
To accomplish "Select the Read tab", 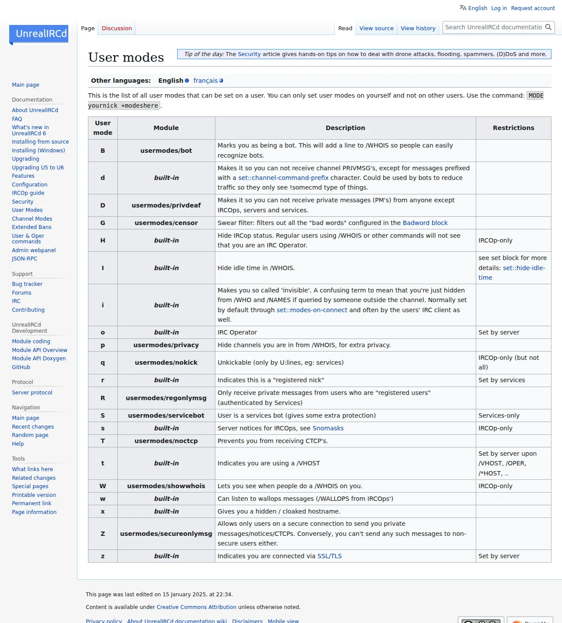I will coord(345,28).
